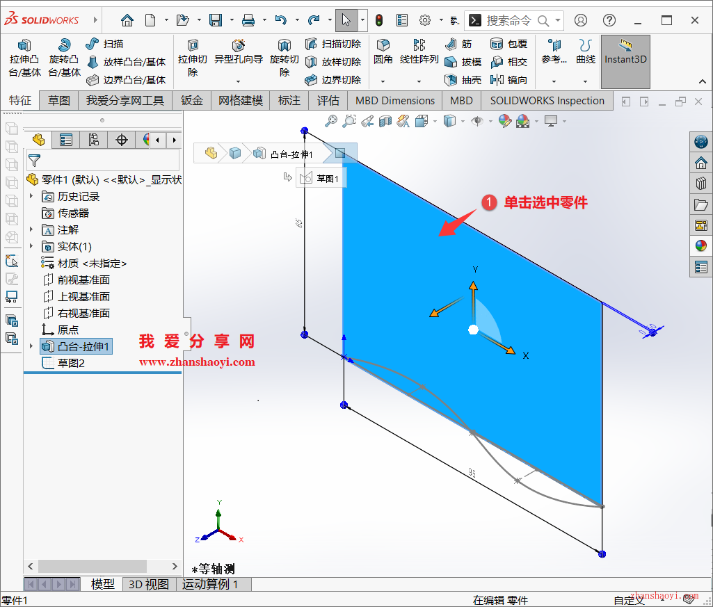Select the Shell (抽壳) feature
Image resolution: width=713 pixels, height=607 pixels.
click(x=463, y=80)
